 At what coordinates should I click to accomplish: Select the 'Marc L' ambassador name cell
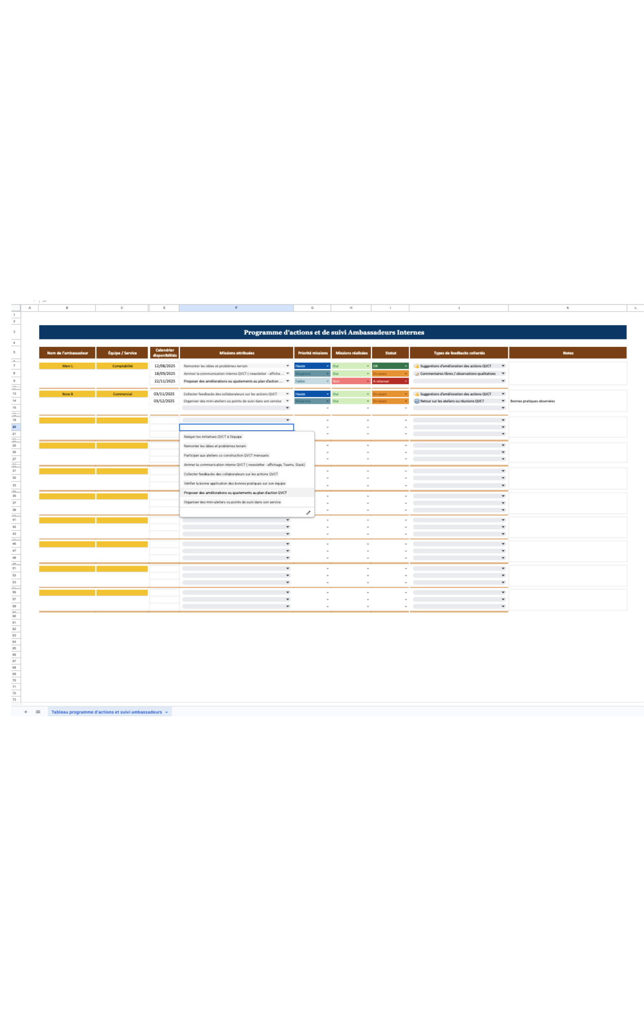click(67, 366)
